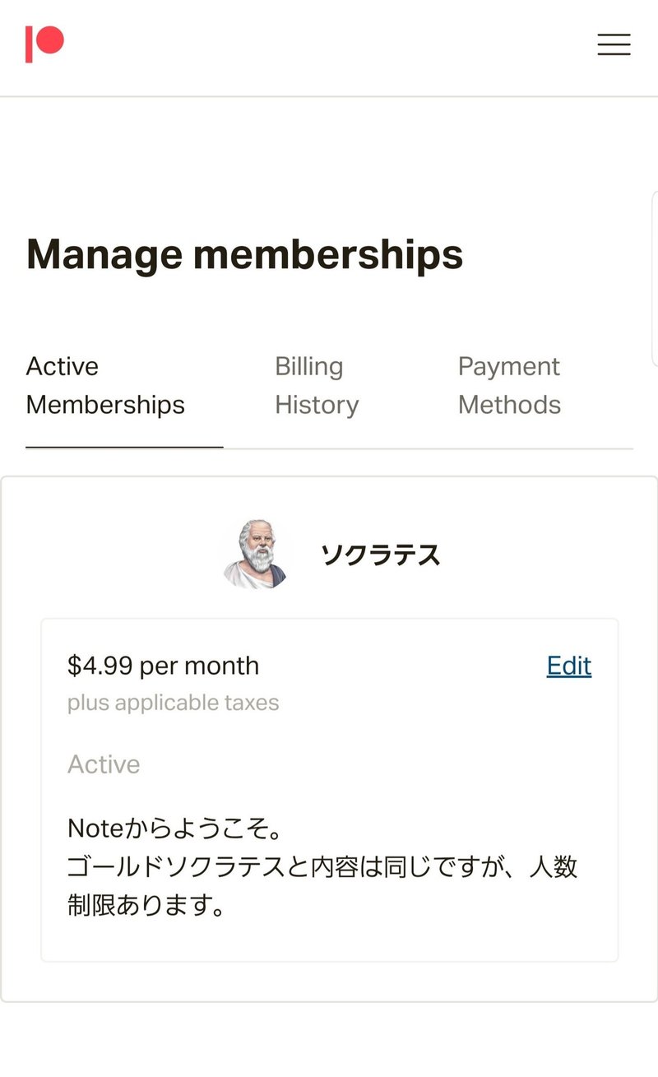Viewport: 658px width, 1077px height.
Task: Click the ゴールドソクラテス tier description line
Action: [322, 866]
